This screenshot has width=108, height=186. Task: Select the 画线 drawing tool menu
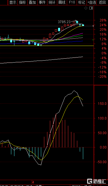pyautogui.click(x=62, y=2)
